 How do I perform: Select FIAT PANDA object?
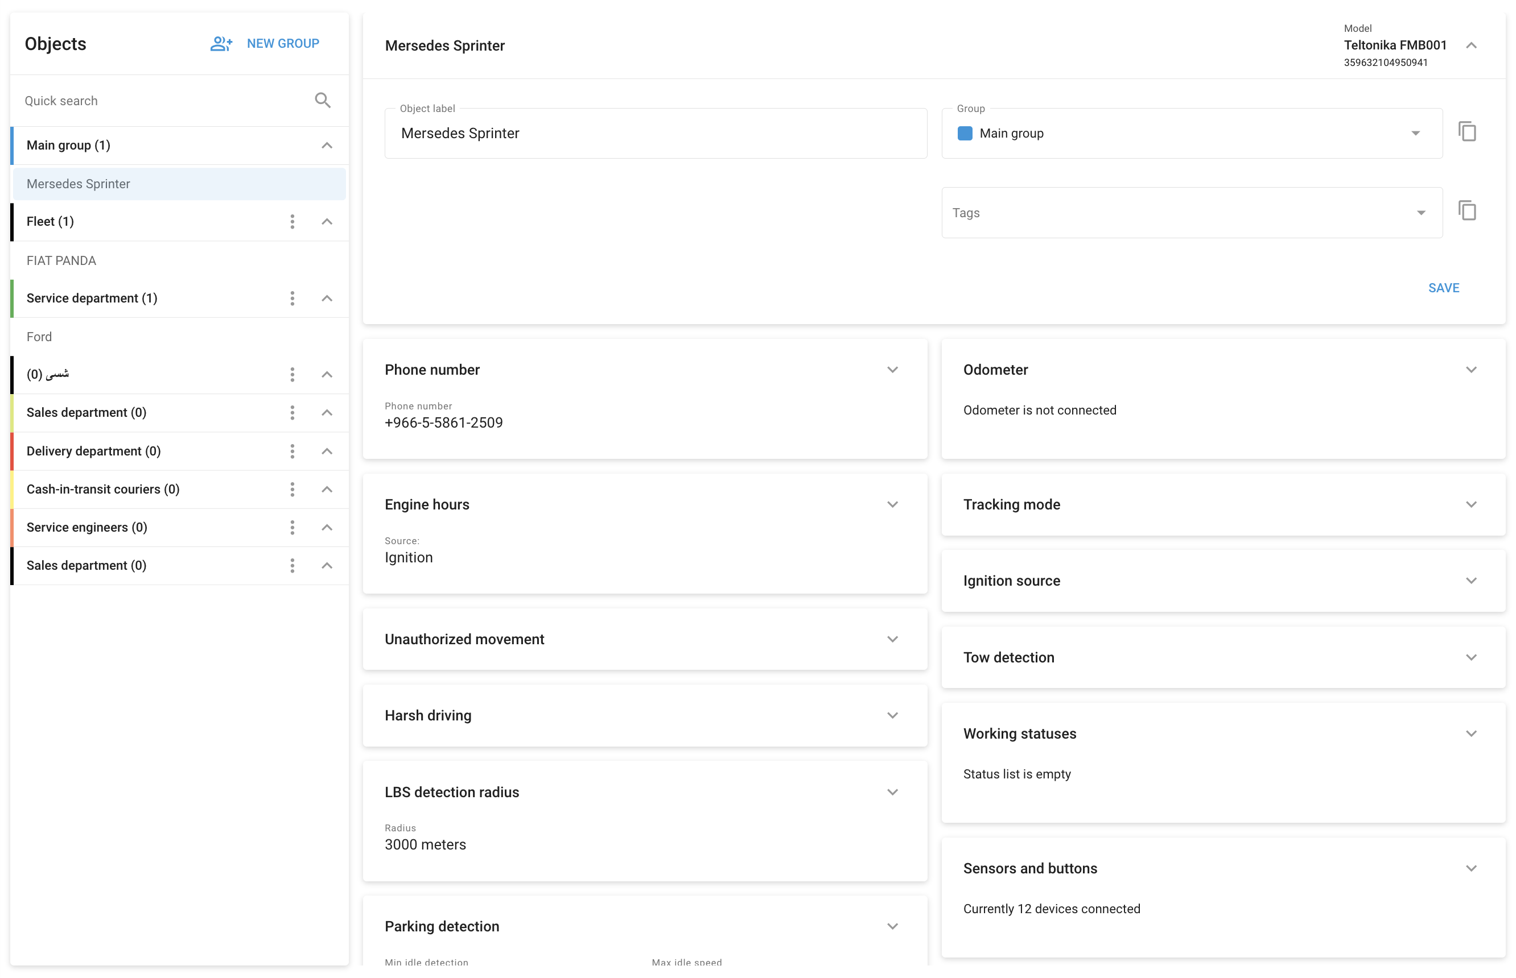61,261
